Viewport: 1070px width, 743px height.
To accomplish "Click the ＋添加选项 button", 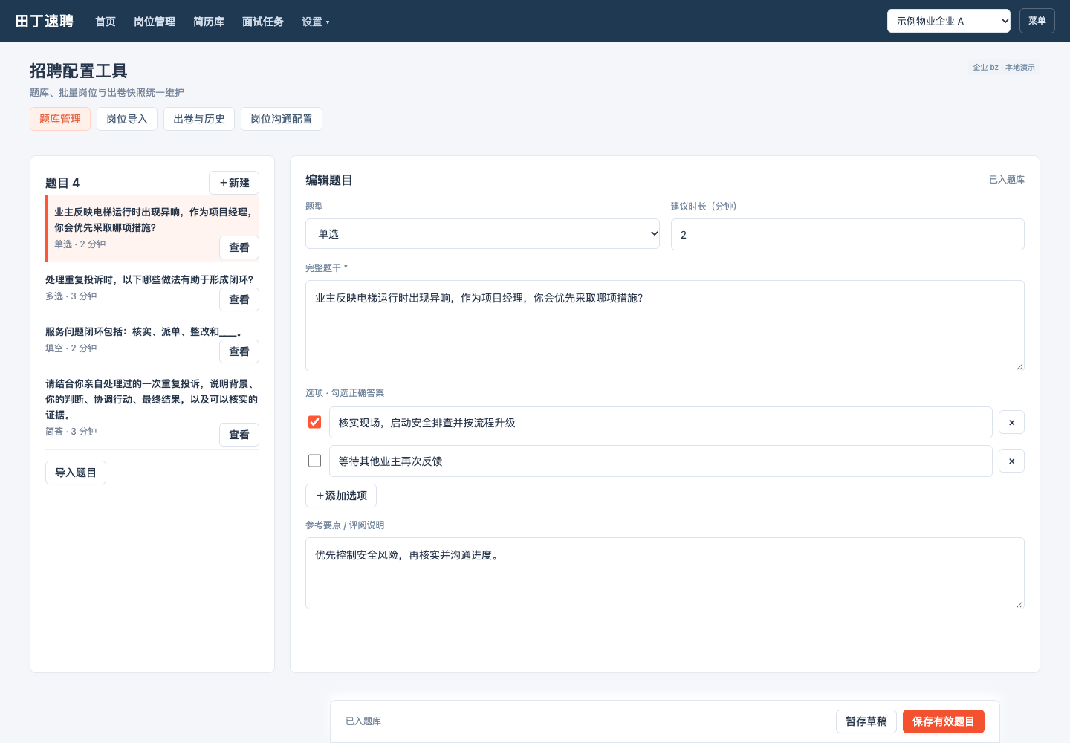I will click(x=341, y=496).
